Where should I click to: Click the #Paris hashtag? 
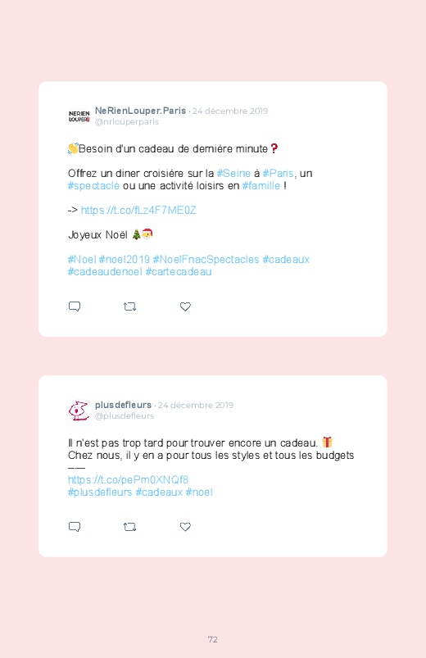click(278, 174)
